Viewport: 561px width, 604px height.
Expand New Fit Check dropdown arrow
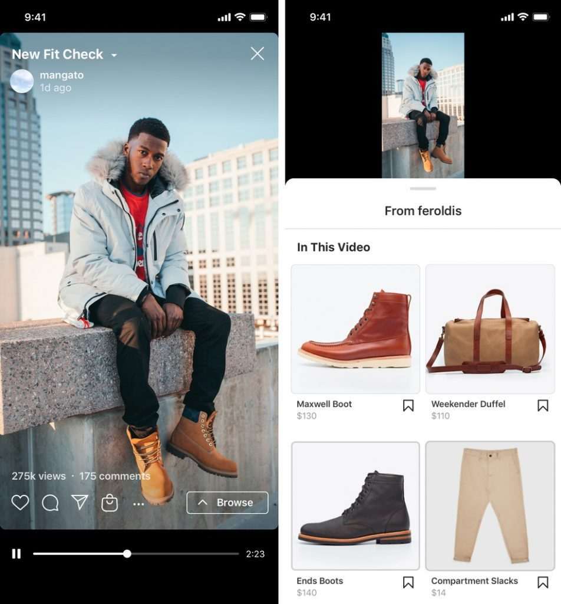click(x=114, y=55)
